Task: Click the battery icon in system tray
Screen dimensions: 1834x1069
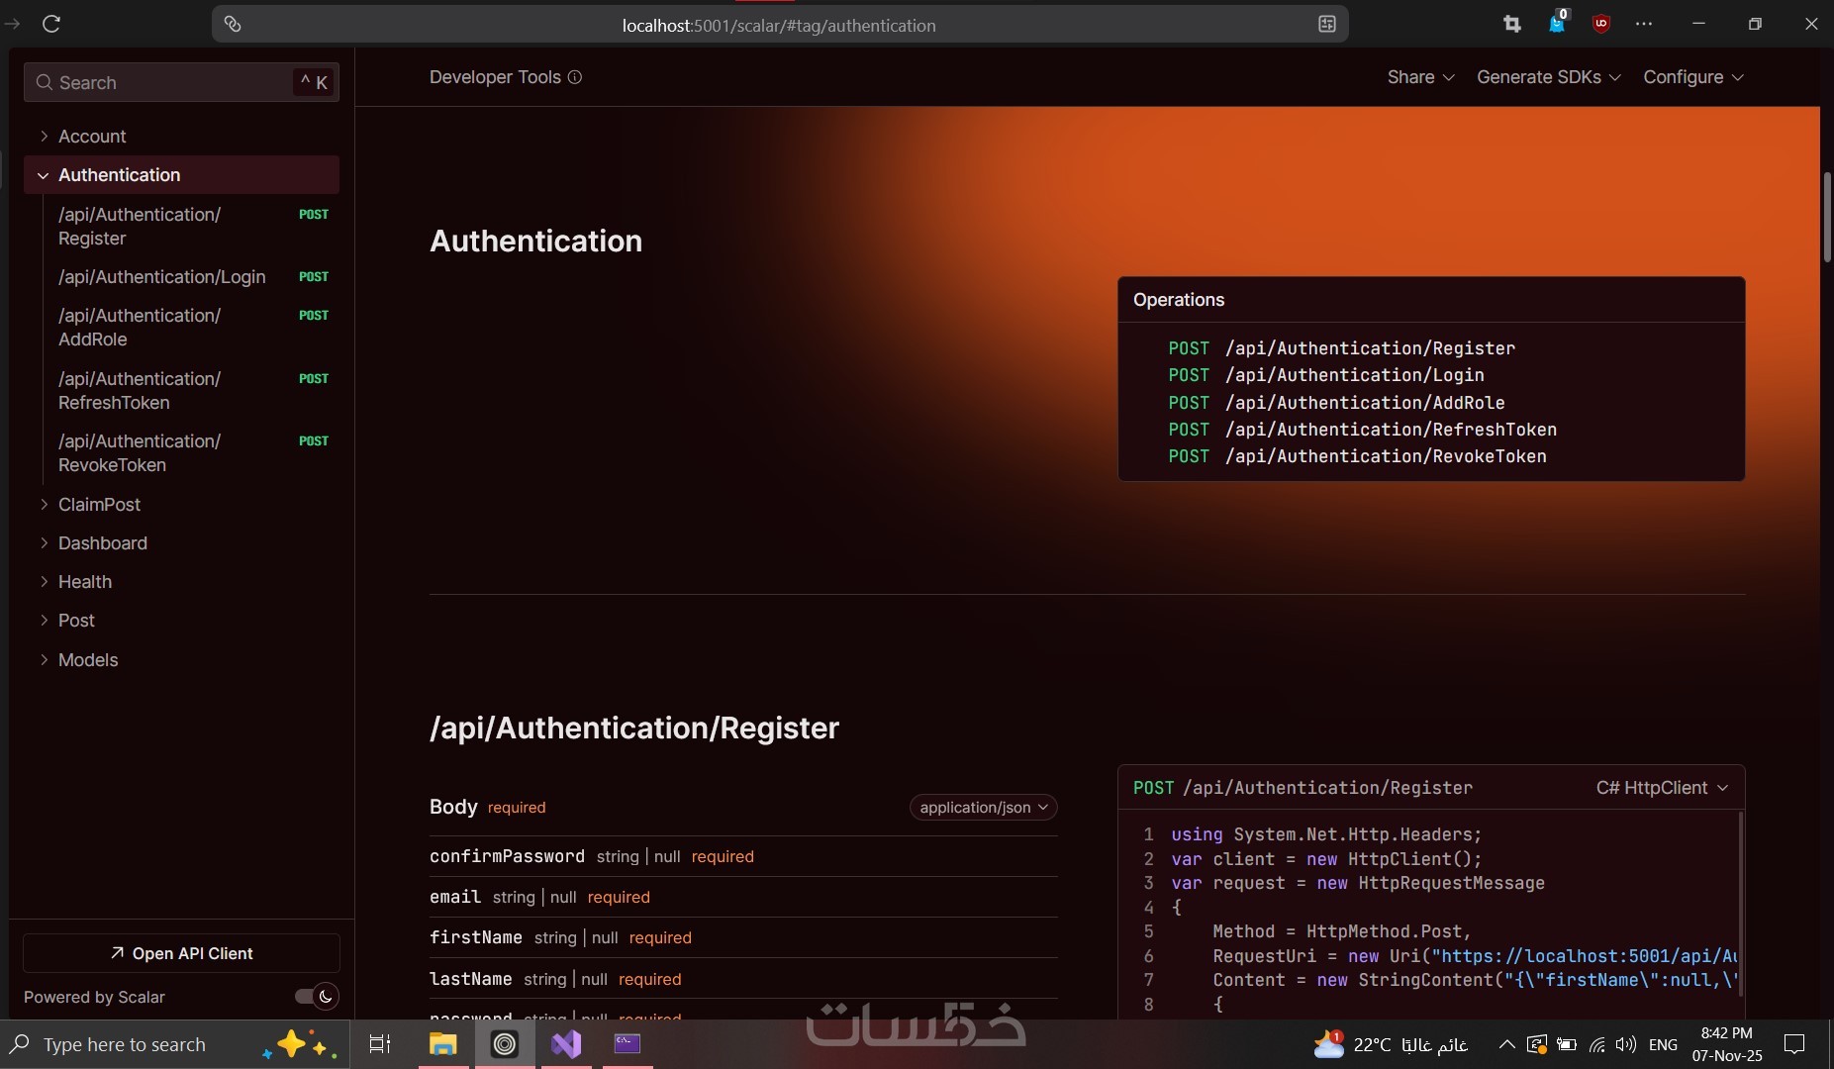Action: [x=1567, y=1044]
